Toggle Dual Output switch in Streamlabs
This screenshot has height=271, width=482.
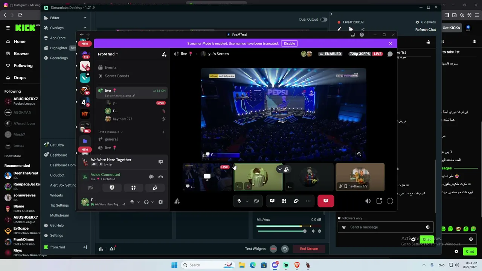click(x=323, y=20)
